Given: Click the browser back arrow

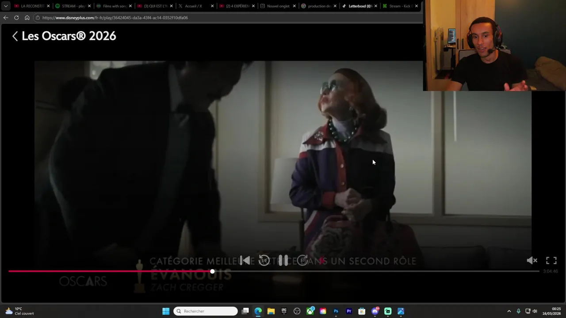Looking at the screenshot, I should (x=5, y=18).
